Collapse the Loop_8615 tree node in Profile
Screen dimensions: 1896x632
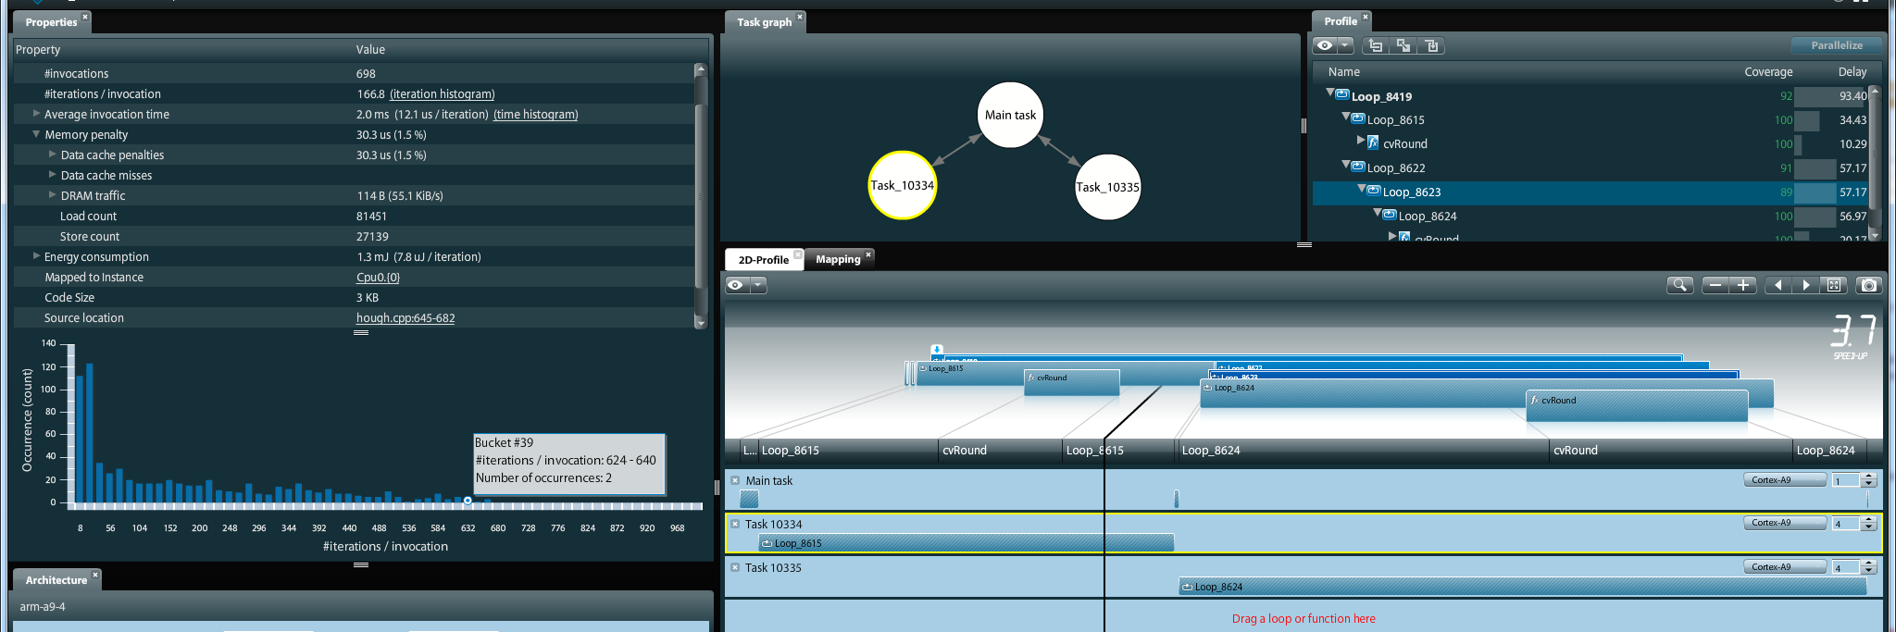[x=1346, y=117]
